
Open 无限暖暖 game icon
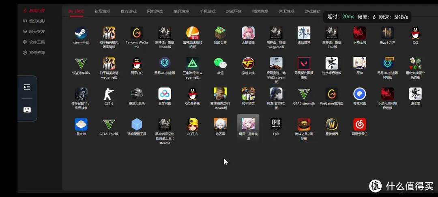tap(248, 33)
